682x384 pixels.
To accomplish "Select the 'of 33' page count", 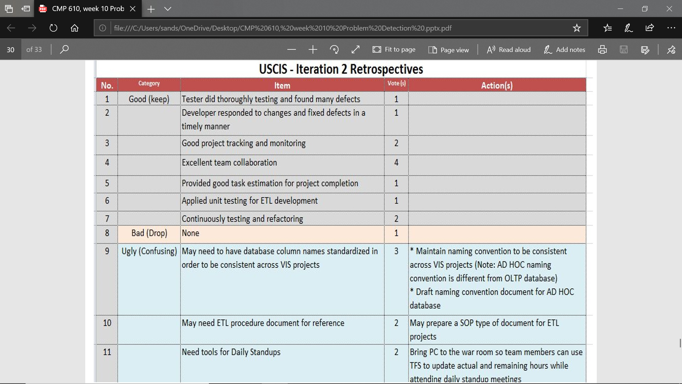I will click(34, 49).
